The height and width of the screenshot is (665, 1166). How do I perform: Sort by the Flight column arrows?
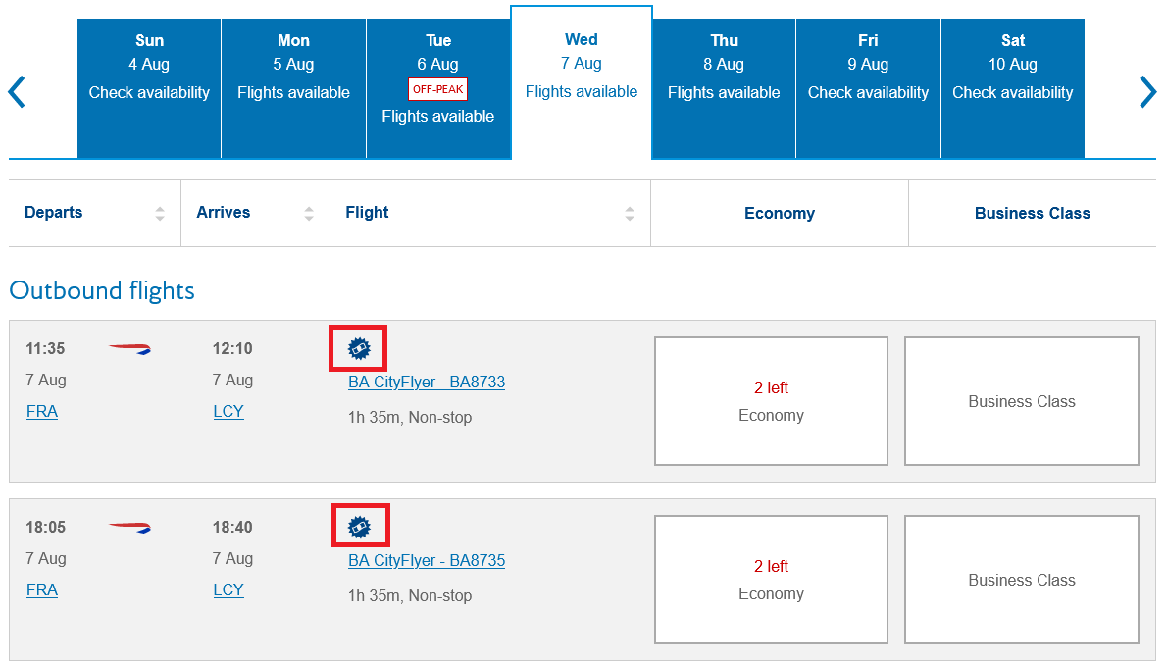coord(630,213)
